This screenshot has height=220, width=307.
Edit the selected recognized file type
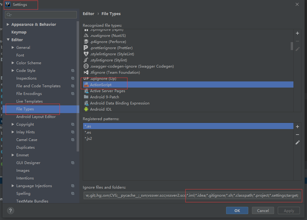297,49
